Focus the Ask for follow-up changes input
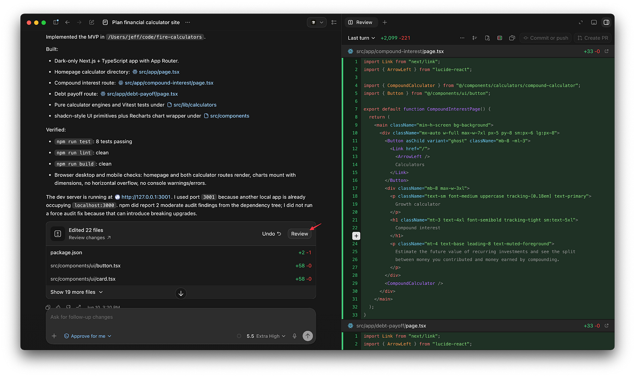Viewport: 635px width, 377px height. click(181, 317)
